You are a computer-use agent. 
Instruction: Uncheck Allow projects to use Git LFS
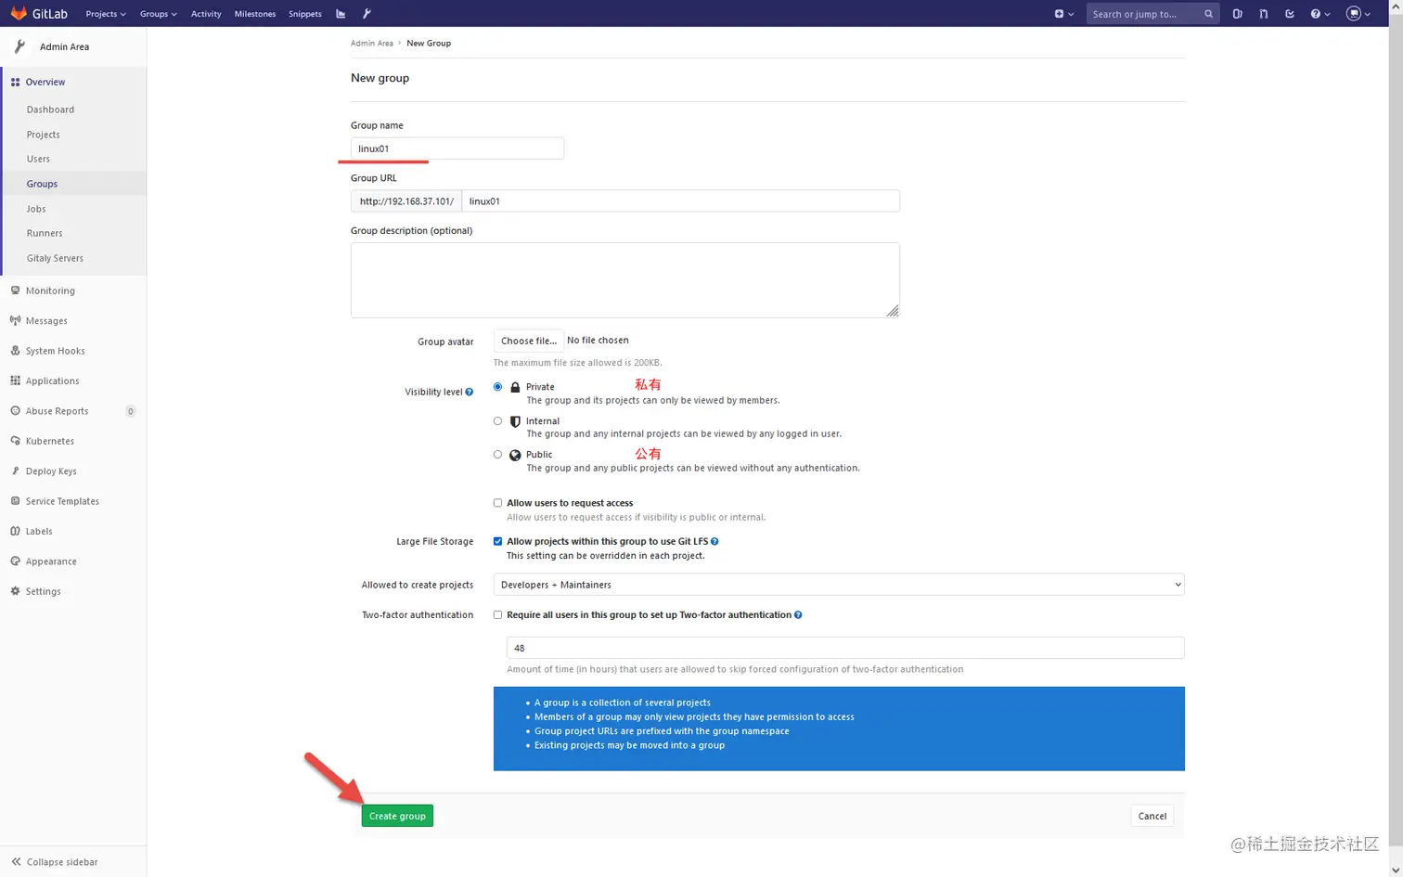pos(498,541)
